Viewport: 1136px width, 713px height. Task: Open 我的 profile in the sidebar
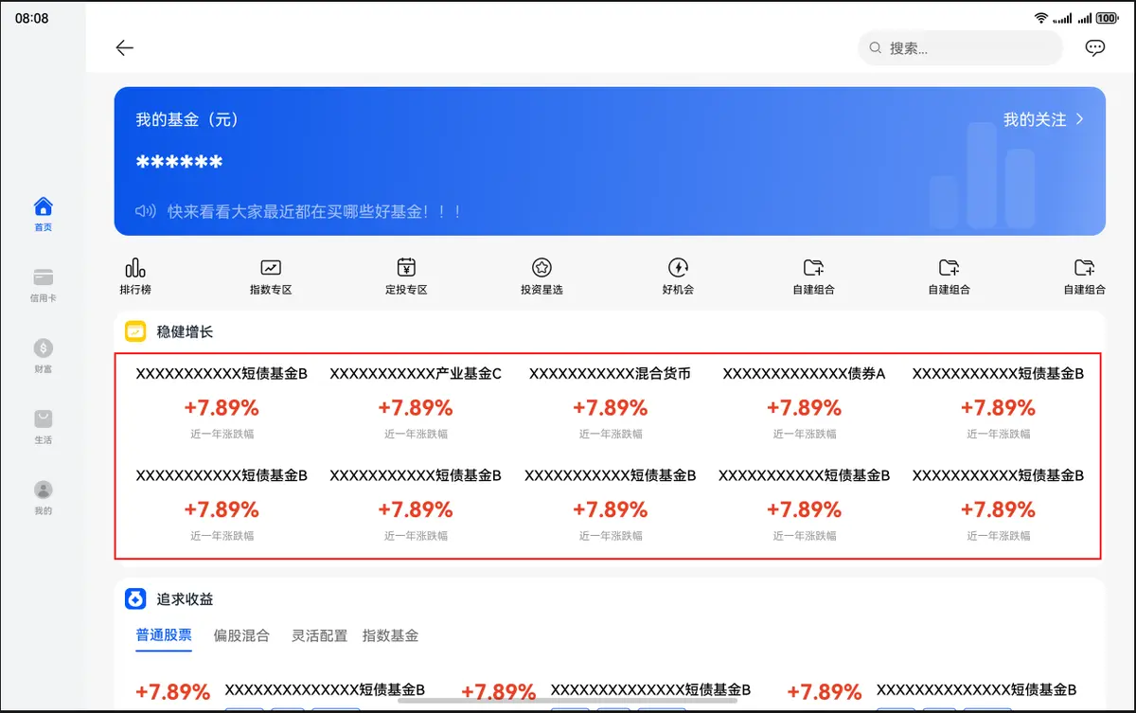pos(44,498)
